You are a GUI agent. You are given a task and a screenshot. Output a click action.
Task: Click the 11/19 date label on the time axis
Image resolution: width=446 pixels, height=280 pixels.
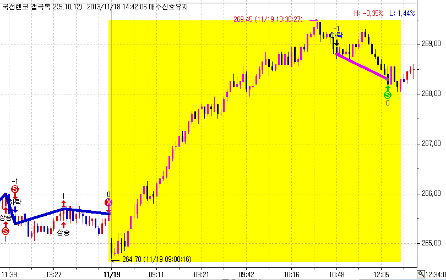pos(112,275)
